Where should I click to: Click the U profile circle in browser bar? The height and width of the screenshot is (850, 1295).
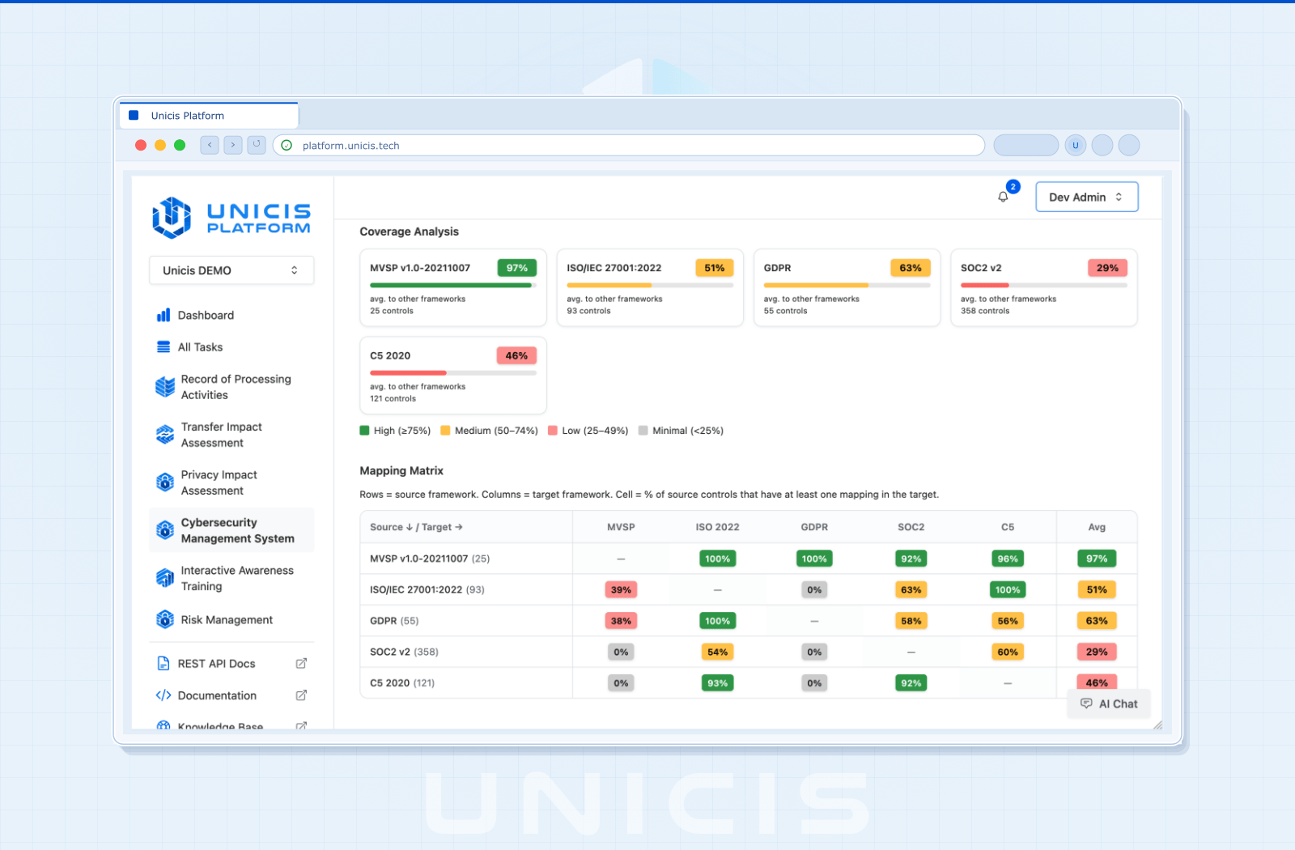click(1076, 145)
